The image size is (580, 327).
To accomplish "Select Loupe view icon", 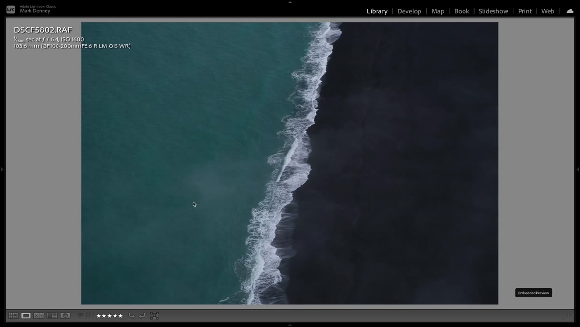I will click(x=26, y=316).
